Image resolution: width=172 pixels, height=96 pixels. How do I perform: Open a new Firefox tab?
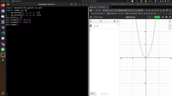click(110, 7)
